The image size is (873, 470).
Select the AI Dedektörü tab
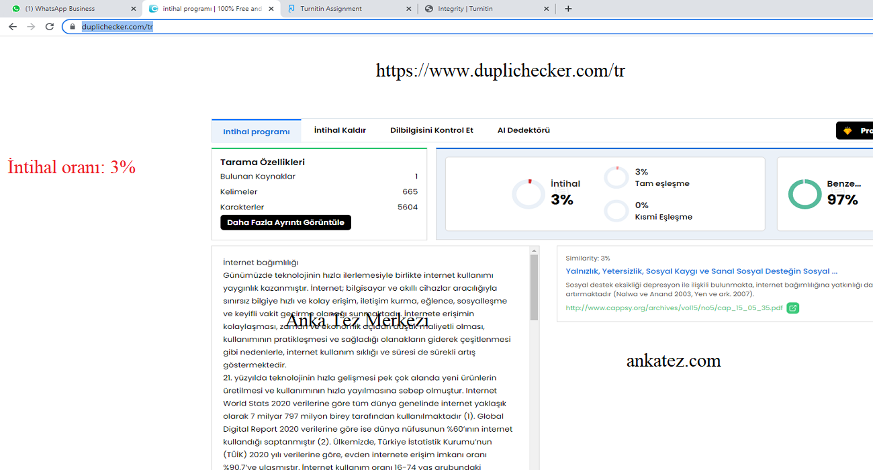pos(524,130)
